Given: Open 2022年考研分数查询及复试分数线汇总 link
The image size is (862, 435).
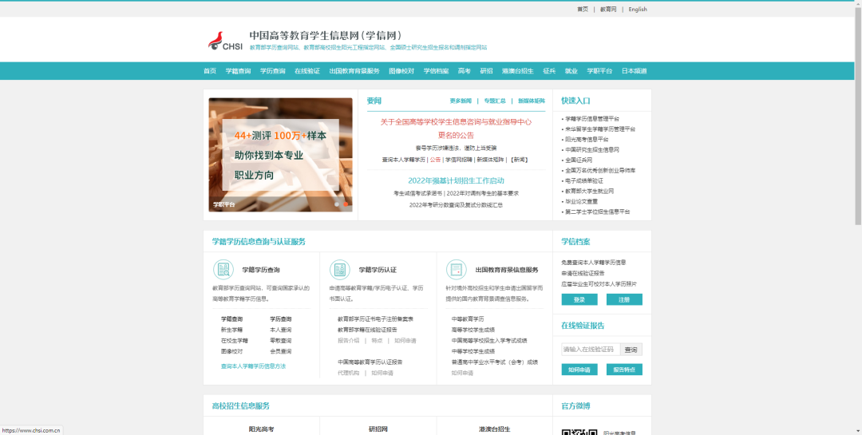Looking at the screenshot, I should 456,205.
